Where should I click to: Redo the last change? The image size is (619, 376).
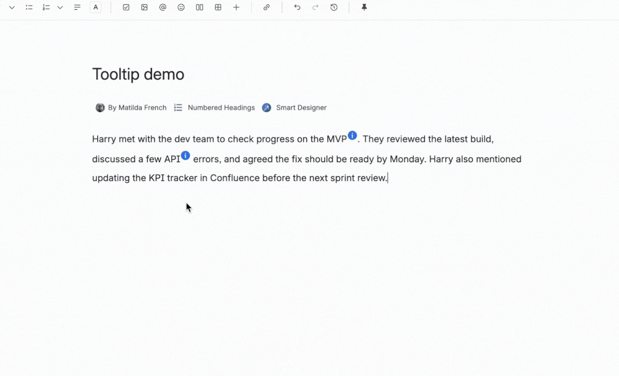click(x=315, y=7)
